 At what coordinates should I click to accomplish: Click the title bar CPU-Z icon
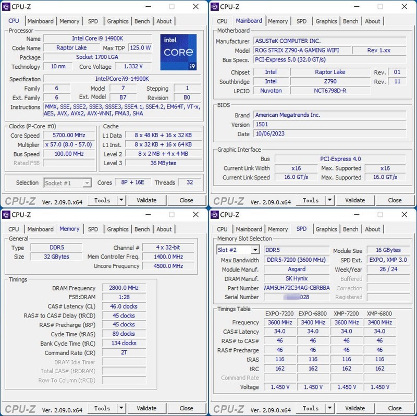coord(6,7)
